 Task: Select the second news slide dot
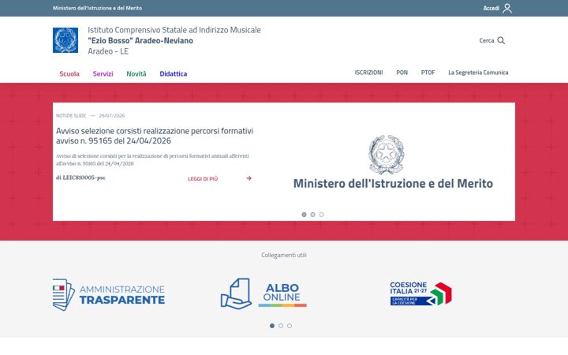[x=312, y=215]
